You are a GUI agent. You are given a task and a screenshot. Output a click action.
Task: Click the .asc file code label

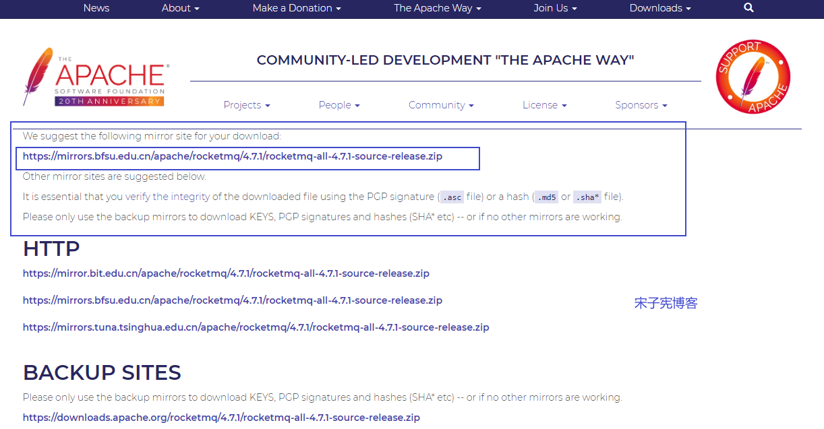tap(452, 197)
